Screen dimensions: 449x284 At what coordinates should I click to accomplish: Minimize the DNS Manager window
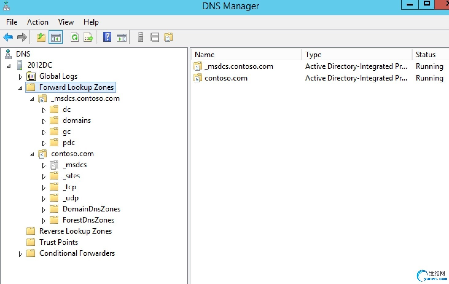(410, 4)
